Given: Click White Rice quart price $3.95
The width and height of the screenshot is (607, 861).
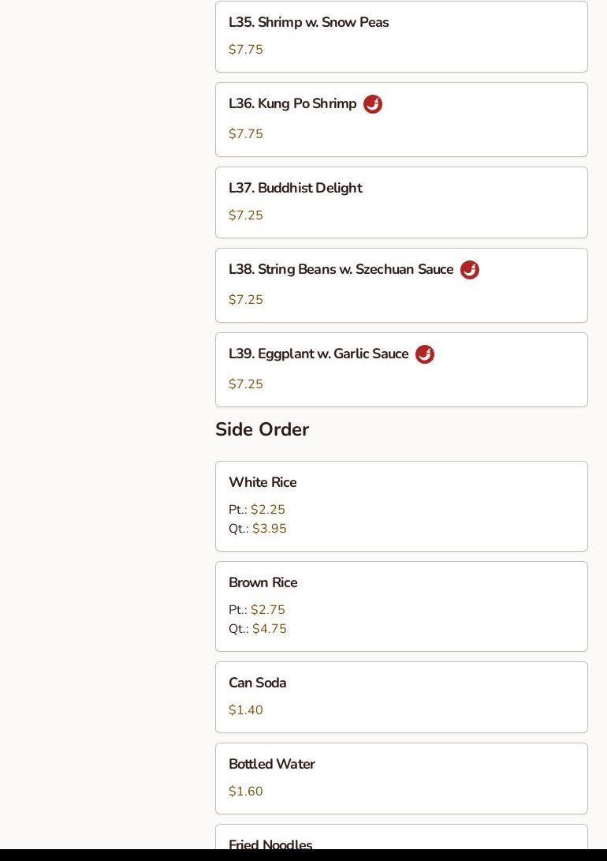Looking at the screenshot, I should (270, 529).
